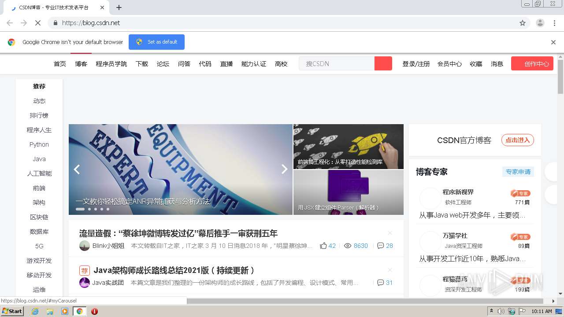Open 直播 navigation item
This screenshot has height=317, width=564.
(x=226, y=64)
